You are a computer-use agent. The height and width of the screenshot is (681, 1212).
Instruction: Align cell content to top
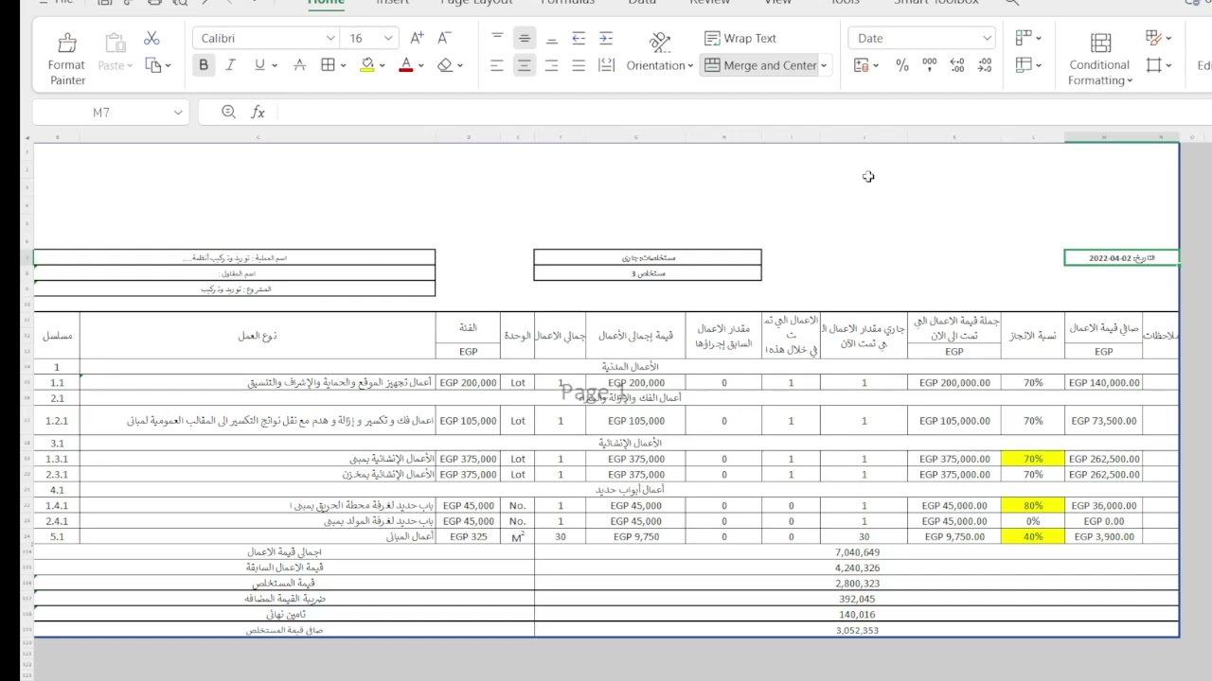tap(497, 38)
